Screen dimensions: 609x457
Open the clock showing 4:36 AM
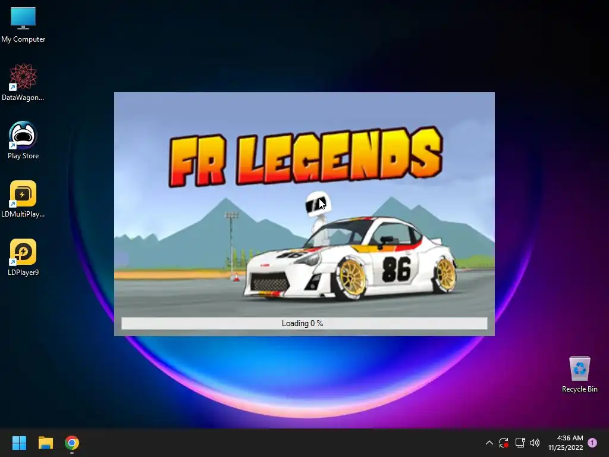tap(566, 443)
